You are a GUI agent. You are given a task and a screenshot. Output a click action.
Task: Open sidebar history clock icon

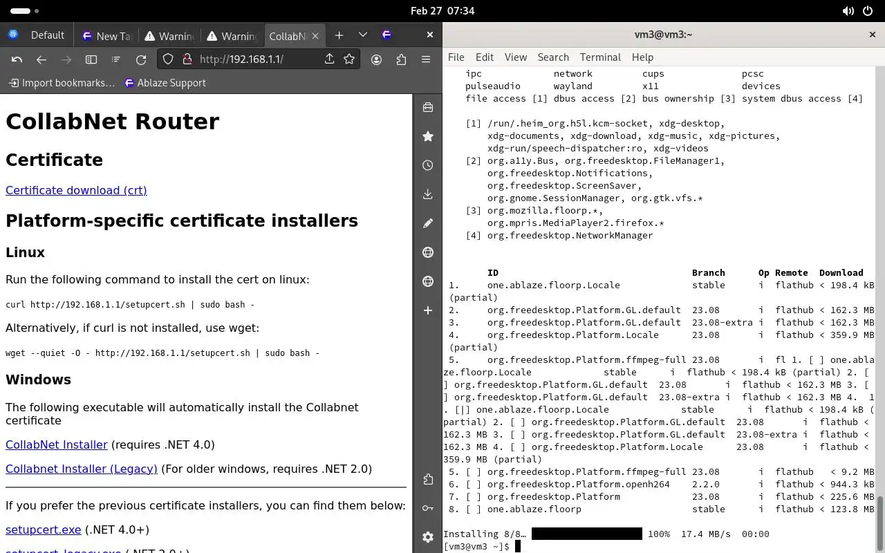click(x=428, y=165)
